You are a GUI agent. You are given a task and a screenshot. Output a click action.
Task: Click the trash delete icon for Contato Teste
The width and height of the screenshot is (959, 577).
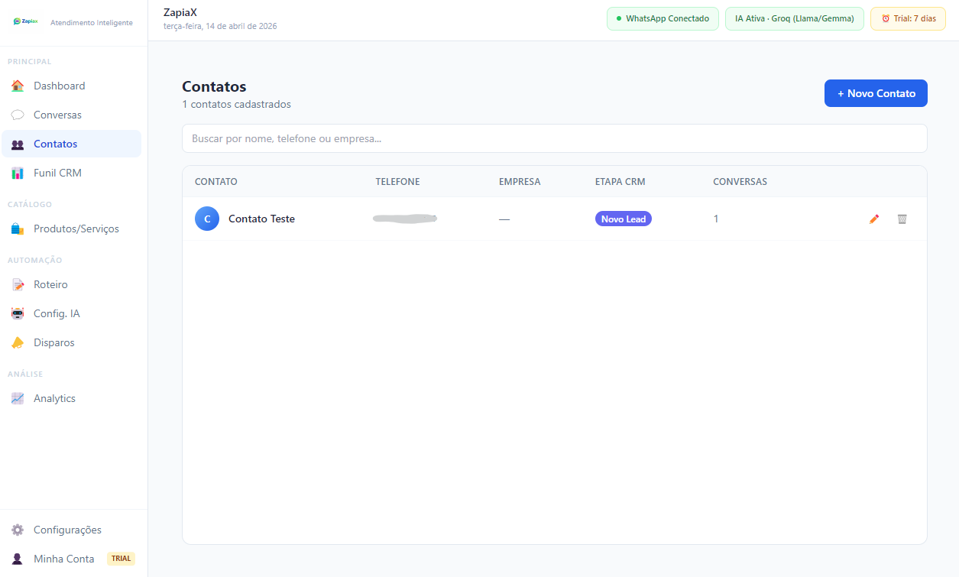click(x=902, y=219)
